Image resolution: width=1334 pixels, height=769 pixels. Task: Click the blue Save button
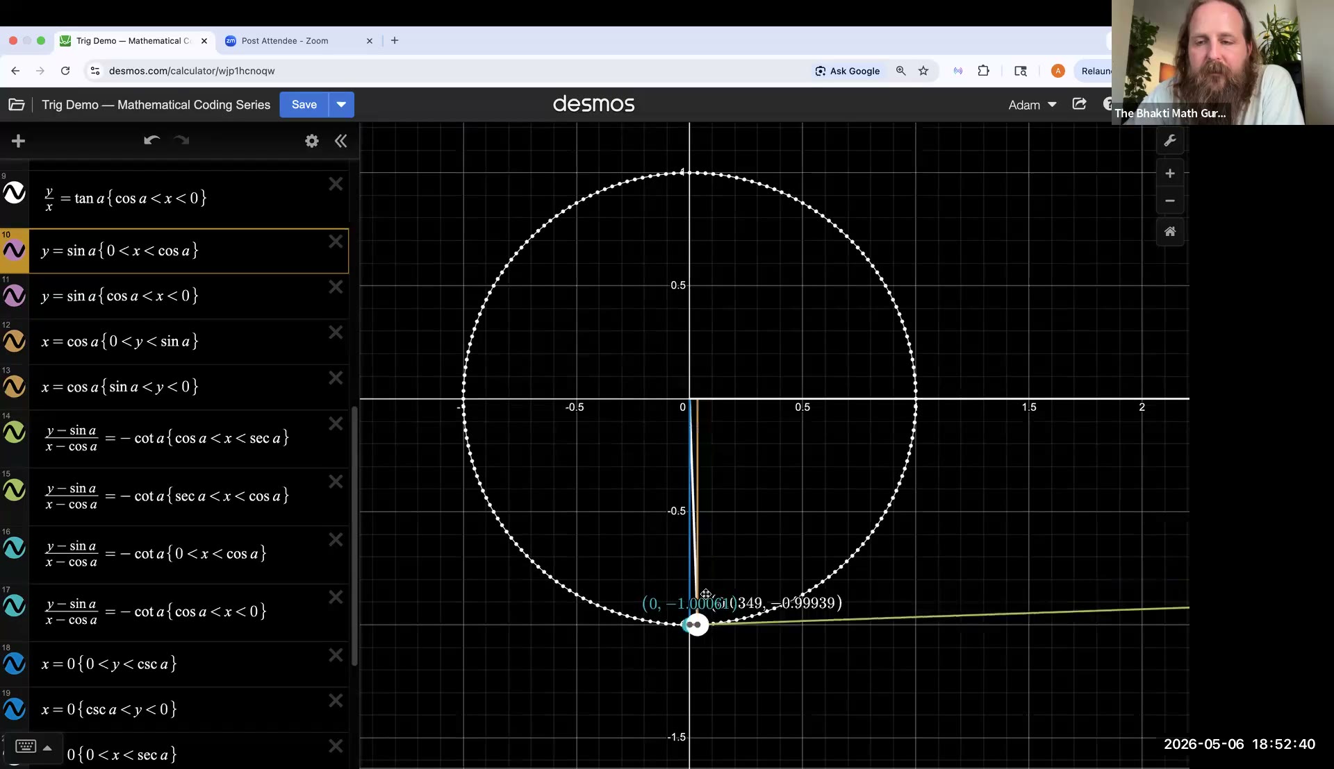[x=304, y=105]
